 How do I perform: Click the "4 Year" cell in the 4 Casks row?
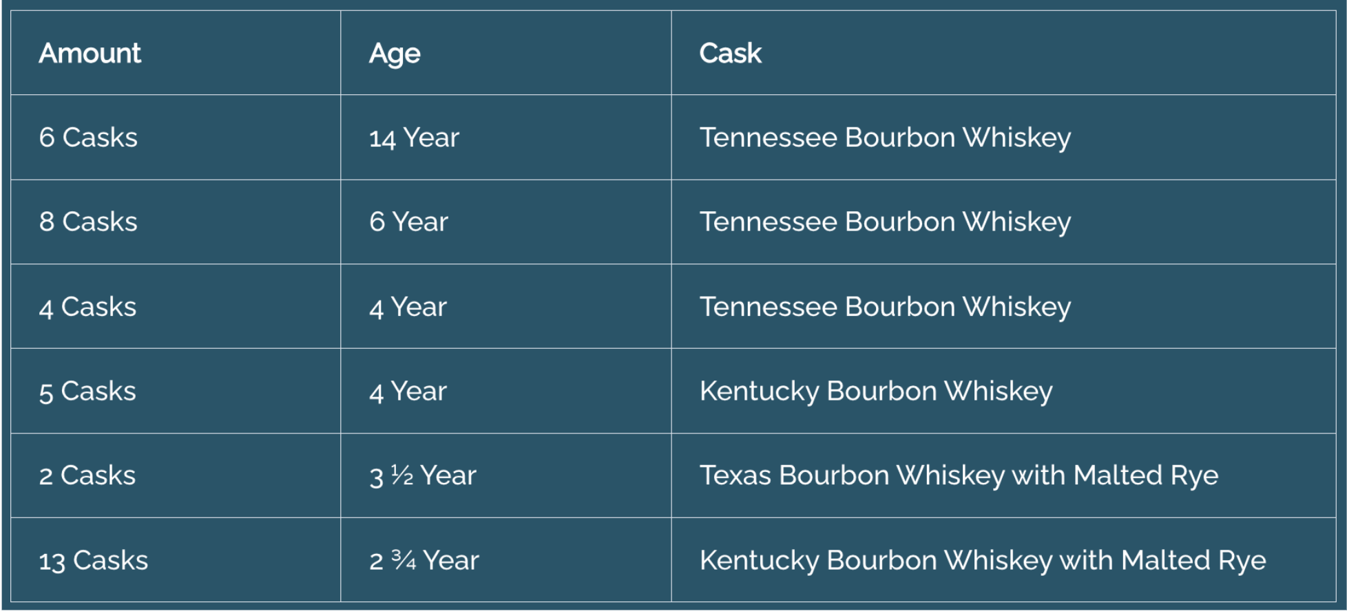(408, 307)
